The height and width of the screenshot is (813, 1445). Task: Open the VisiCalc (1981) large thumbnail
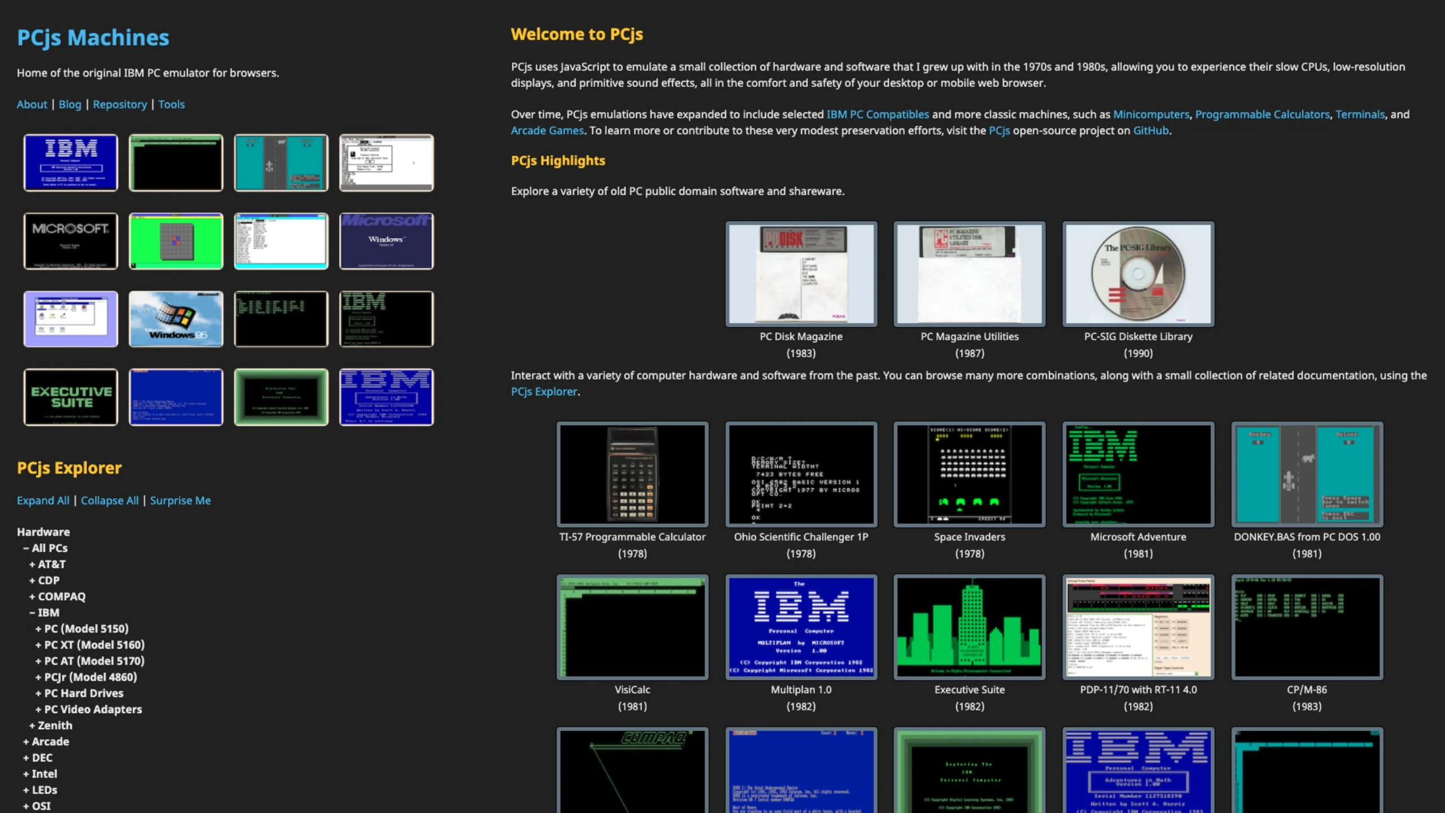pyautogui.click(x=632, y=627)
